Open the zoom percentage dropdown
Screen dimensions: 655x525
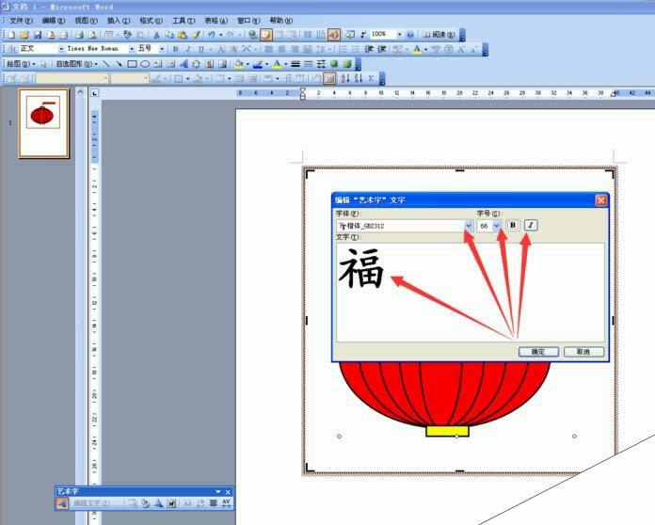399,34
